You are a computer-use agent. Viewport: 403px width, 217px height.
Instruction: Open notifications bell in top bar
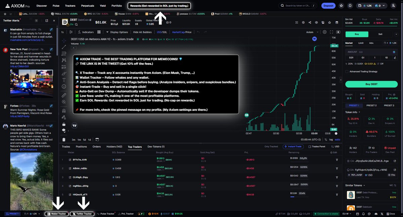[351, 6]
